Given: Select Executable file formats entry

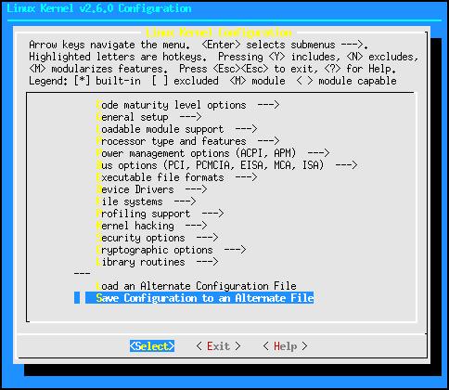Looking at the screenshot, I should (176, 177).
